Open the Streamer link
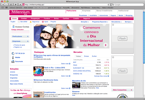This screenshot has width=145, height=100. pos(76,92)
